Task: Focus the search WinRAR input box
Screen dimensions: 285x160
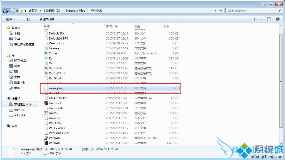Action: tap(253, 11)
